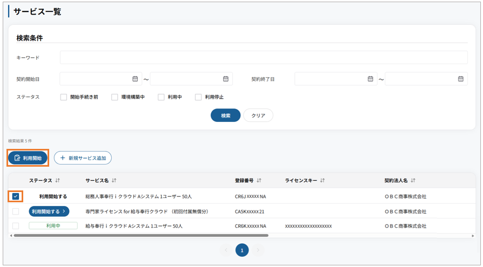Screen dimensions: 483x267
Task: Sort table by 登録番号 column
Action: point(259,181)
